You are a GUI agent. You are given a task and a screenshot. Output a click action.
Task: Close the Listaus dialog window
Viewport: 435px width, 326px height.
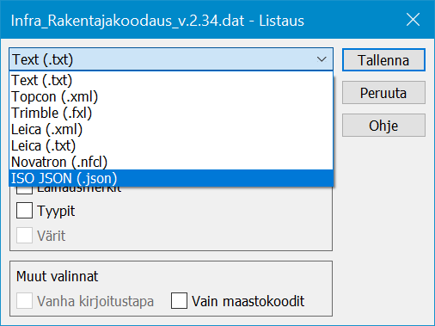tap(413, 20)
